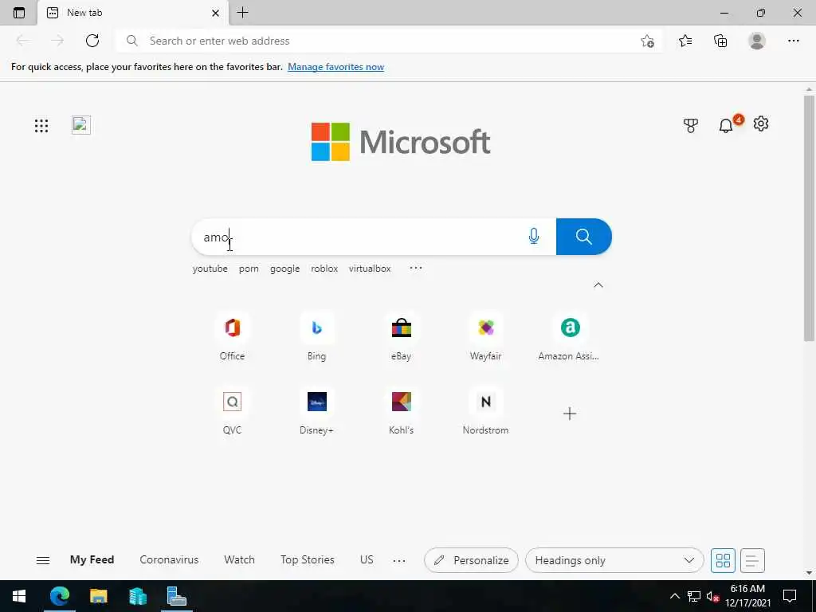Search suggestion youtube
Viewport: 816px width, 612px height.
tap(210, 269)
